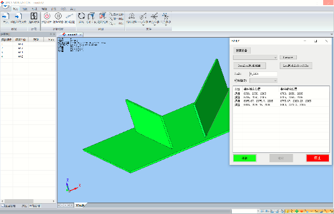Click the blue-corner view box icon
Screen dimensions: 334x214
click(x=91, y=16)
